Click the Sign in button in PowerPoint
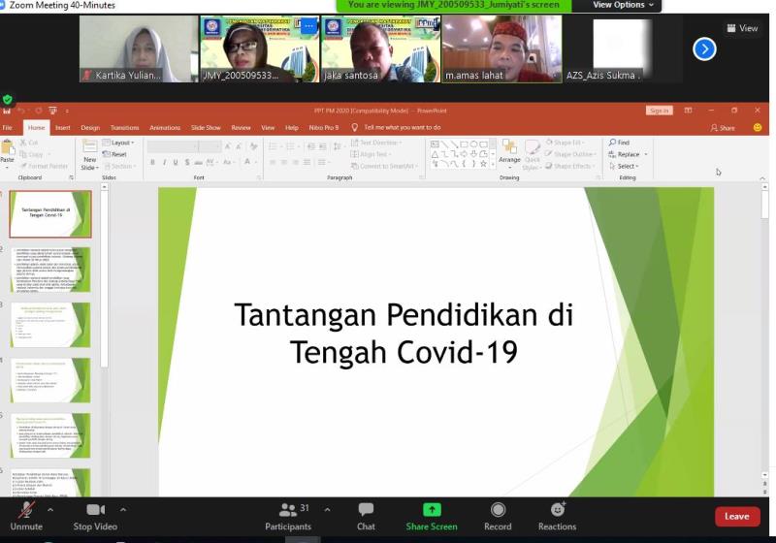Image resolution: width=776 pixels, height=543 pixels. click(x=659, y=111)
